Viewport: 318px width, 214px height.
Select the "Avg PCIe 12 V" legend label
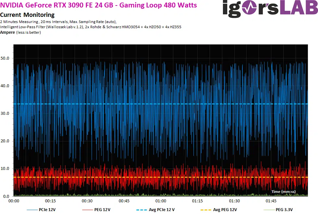coord(162,210)
